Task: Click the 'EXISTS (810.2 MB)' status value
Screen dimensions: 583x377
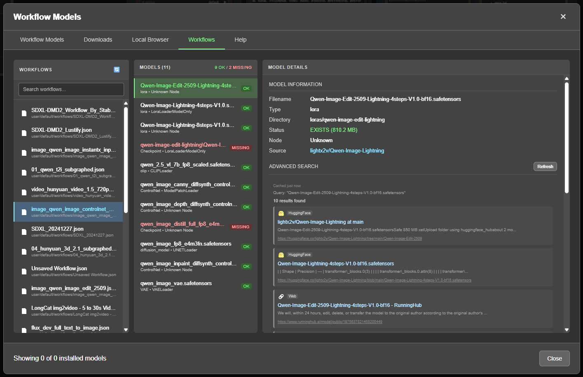Action: [334, 130]
